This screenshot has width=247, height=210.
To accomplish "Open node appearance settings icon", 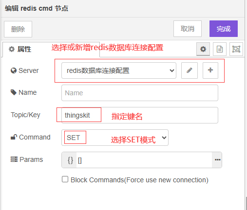I will (x=236, y=49).
